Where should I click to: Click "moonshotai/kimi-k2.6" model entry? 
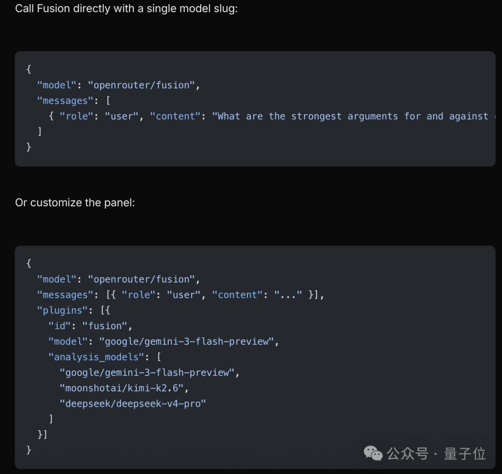click(x=122, y=388)
